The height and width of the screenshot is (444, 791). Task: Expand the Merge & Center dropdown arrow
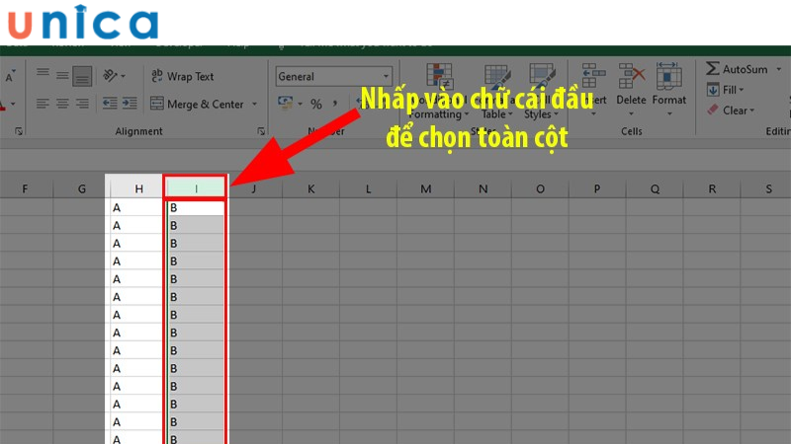point(255,104)
